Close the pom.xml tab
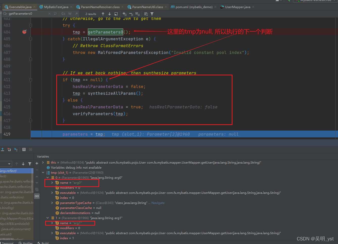Viewport: 338px width, 244px height. pos(215,7)
